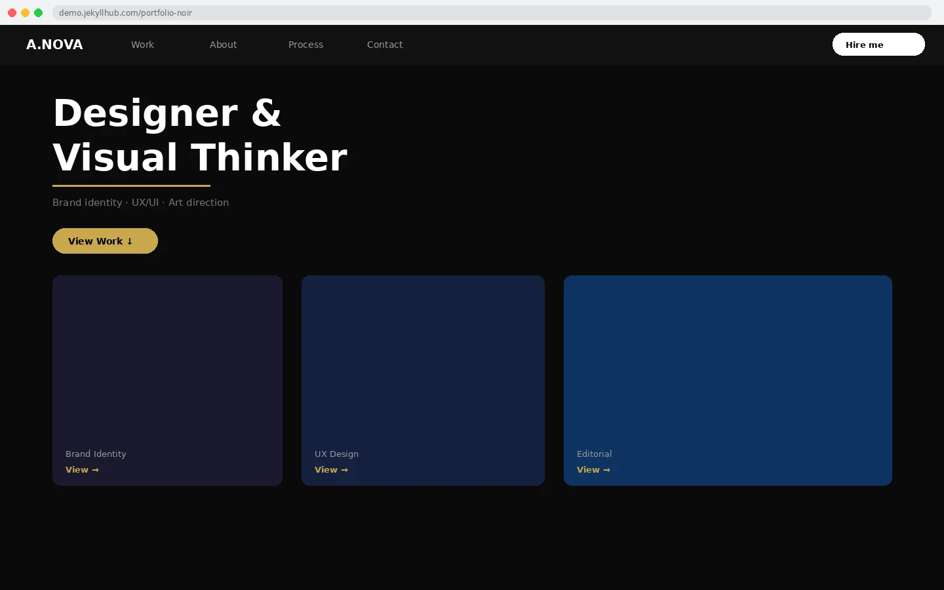Viewport: 944px width, 590px height.
Task: Click View link under UX Design
Action: coord(331,469)
